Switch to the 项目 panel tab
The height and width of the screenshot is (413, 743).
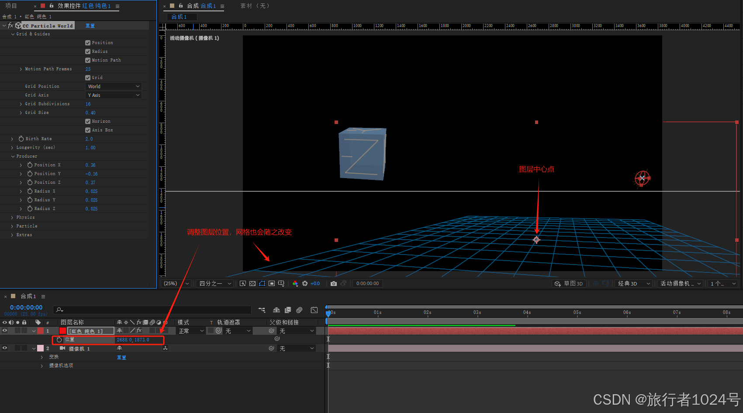tap(11, 6)
